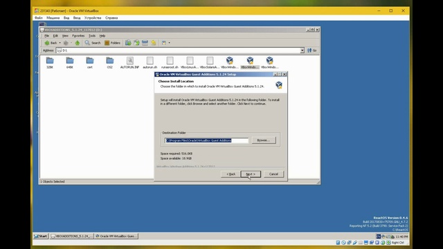Click the '1 Objects Selected' status text
The height and width of the screenshot is (249, 443).
[x=53, y=181]
